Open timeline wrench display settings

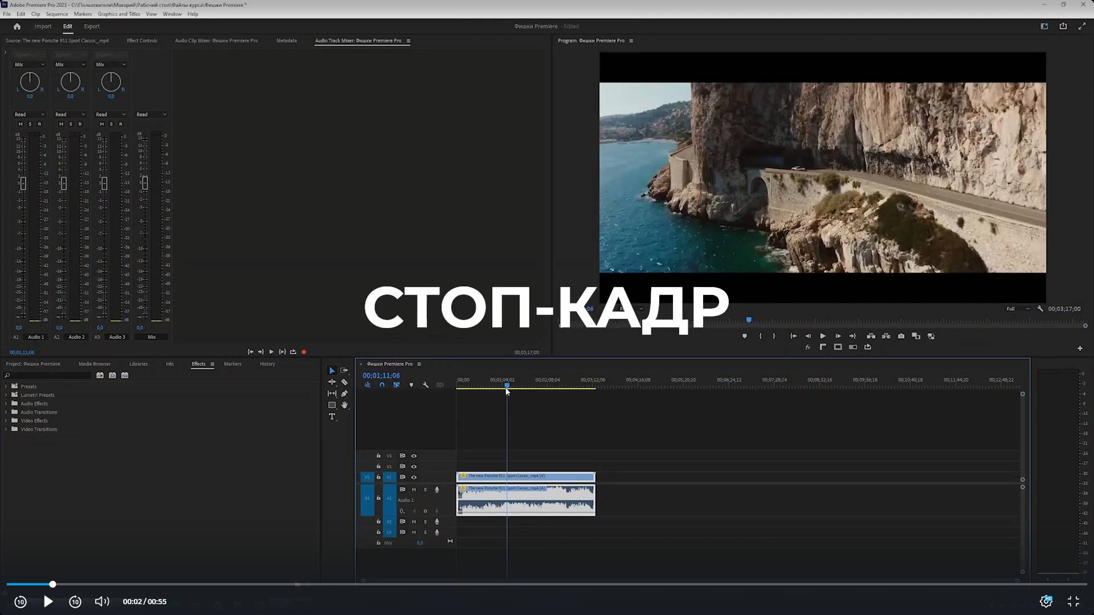pos(426,385)
